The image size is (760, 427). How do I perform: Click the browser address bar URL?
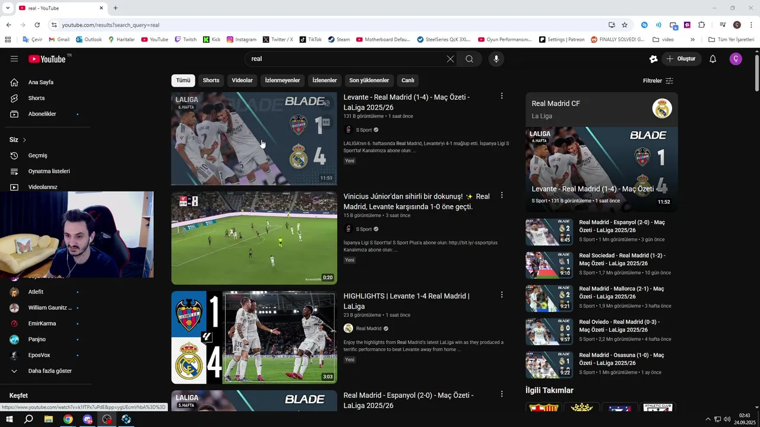coord(110,25)
